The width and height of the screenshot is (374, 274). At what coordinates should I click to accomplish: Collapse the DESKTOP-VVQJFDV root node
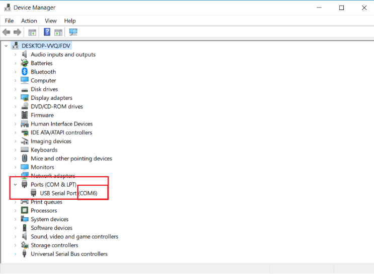[x=6, y=46]
